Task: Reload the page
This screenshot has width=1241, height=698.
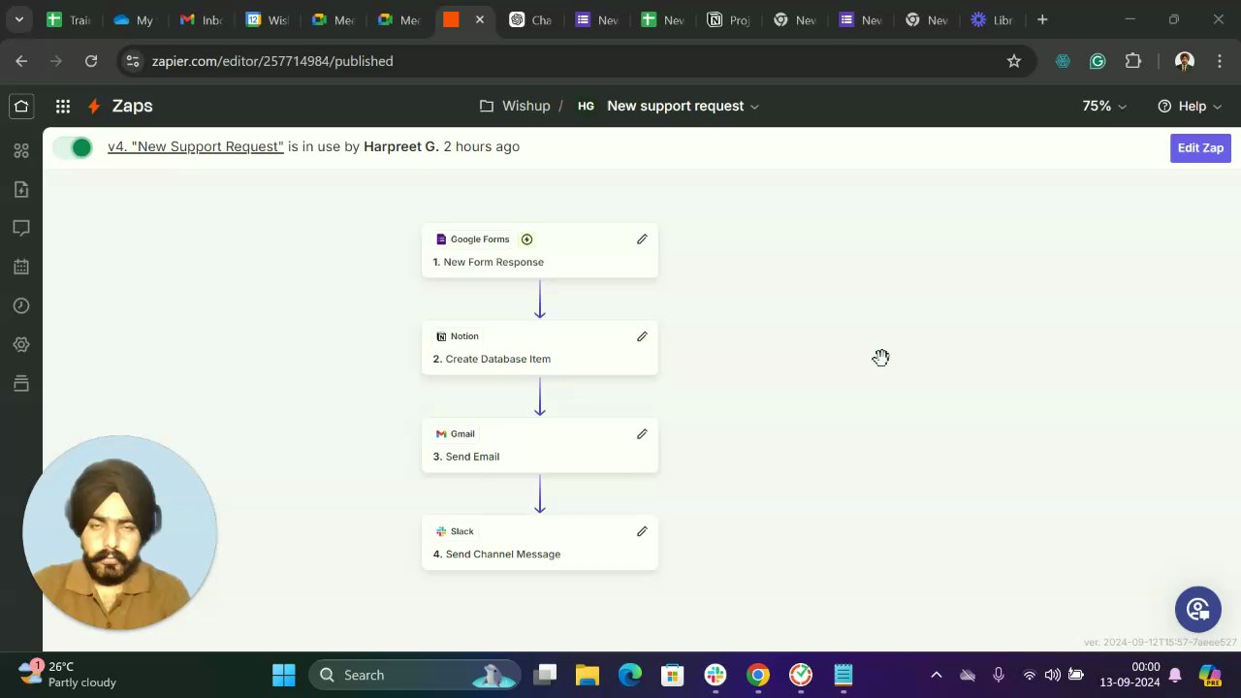Action: tap(91, 61)
